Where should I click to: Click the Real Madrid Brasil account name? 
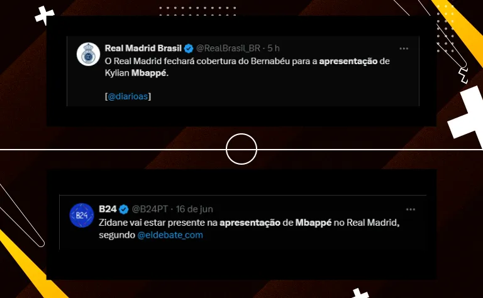click(x=143, y=48)
